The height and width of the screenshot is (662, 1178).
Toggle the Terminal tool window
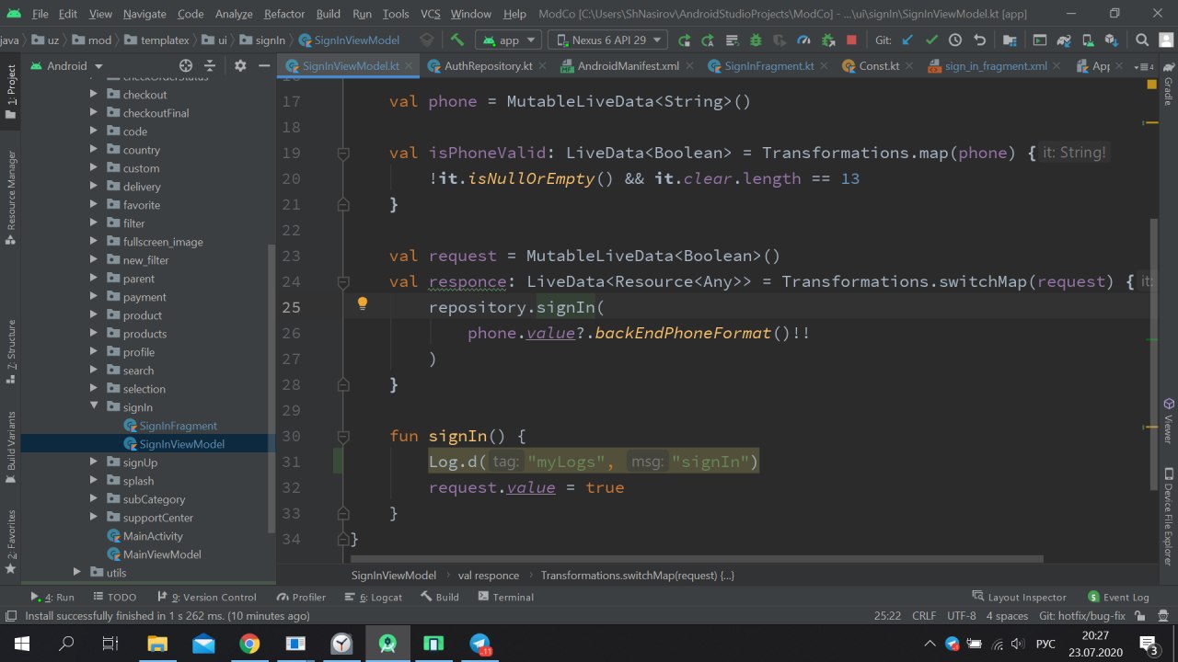[504, 597]
